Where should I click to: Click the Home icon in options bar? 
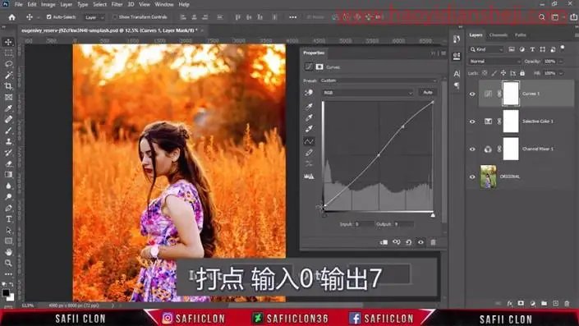[11, 17]
